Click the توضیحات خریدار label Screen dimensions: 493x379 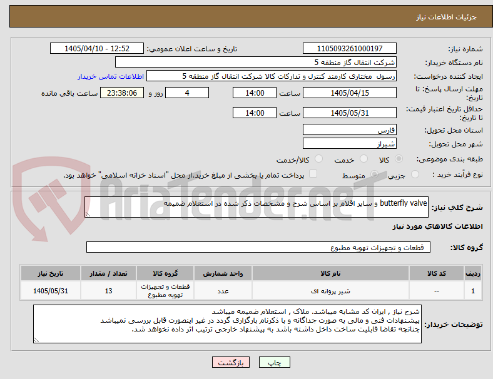[x=454, y=325]
